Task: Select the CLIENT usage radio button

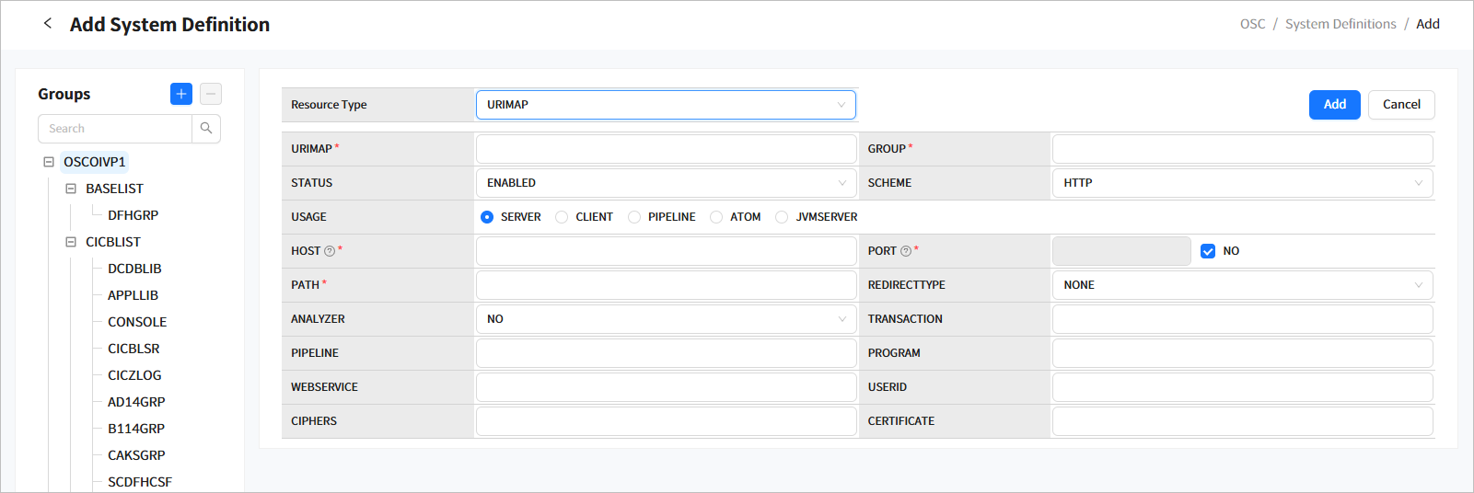Action: point(562,217)
